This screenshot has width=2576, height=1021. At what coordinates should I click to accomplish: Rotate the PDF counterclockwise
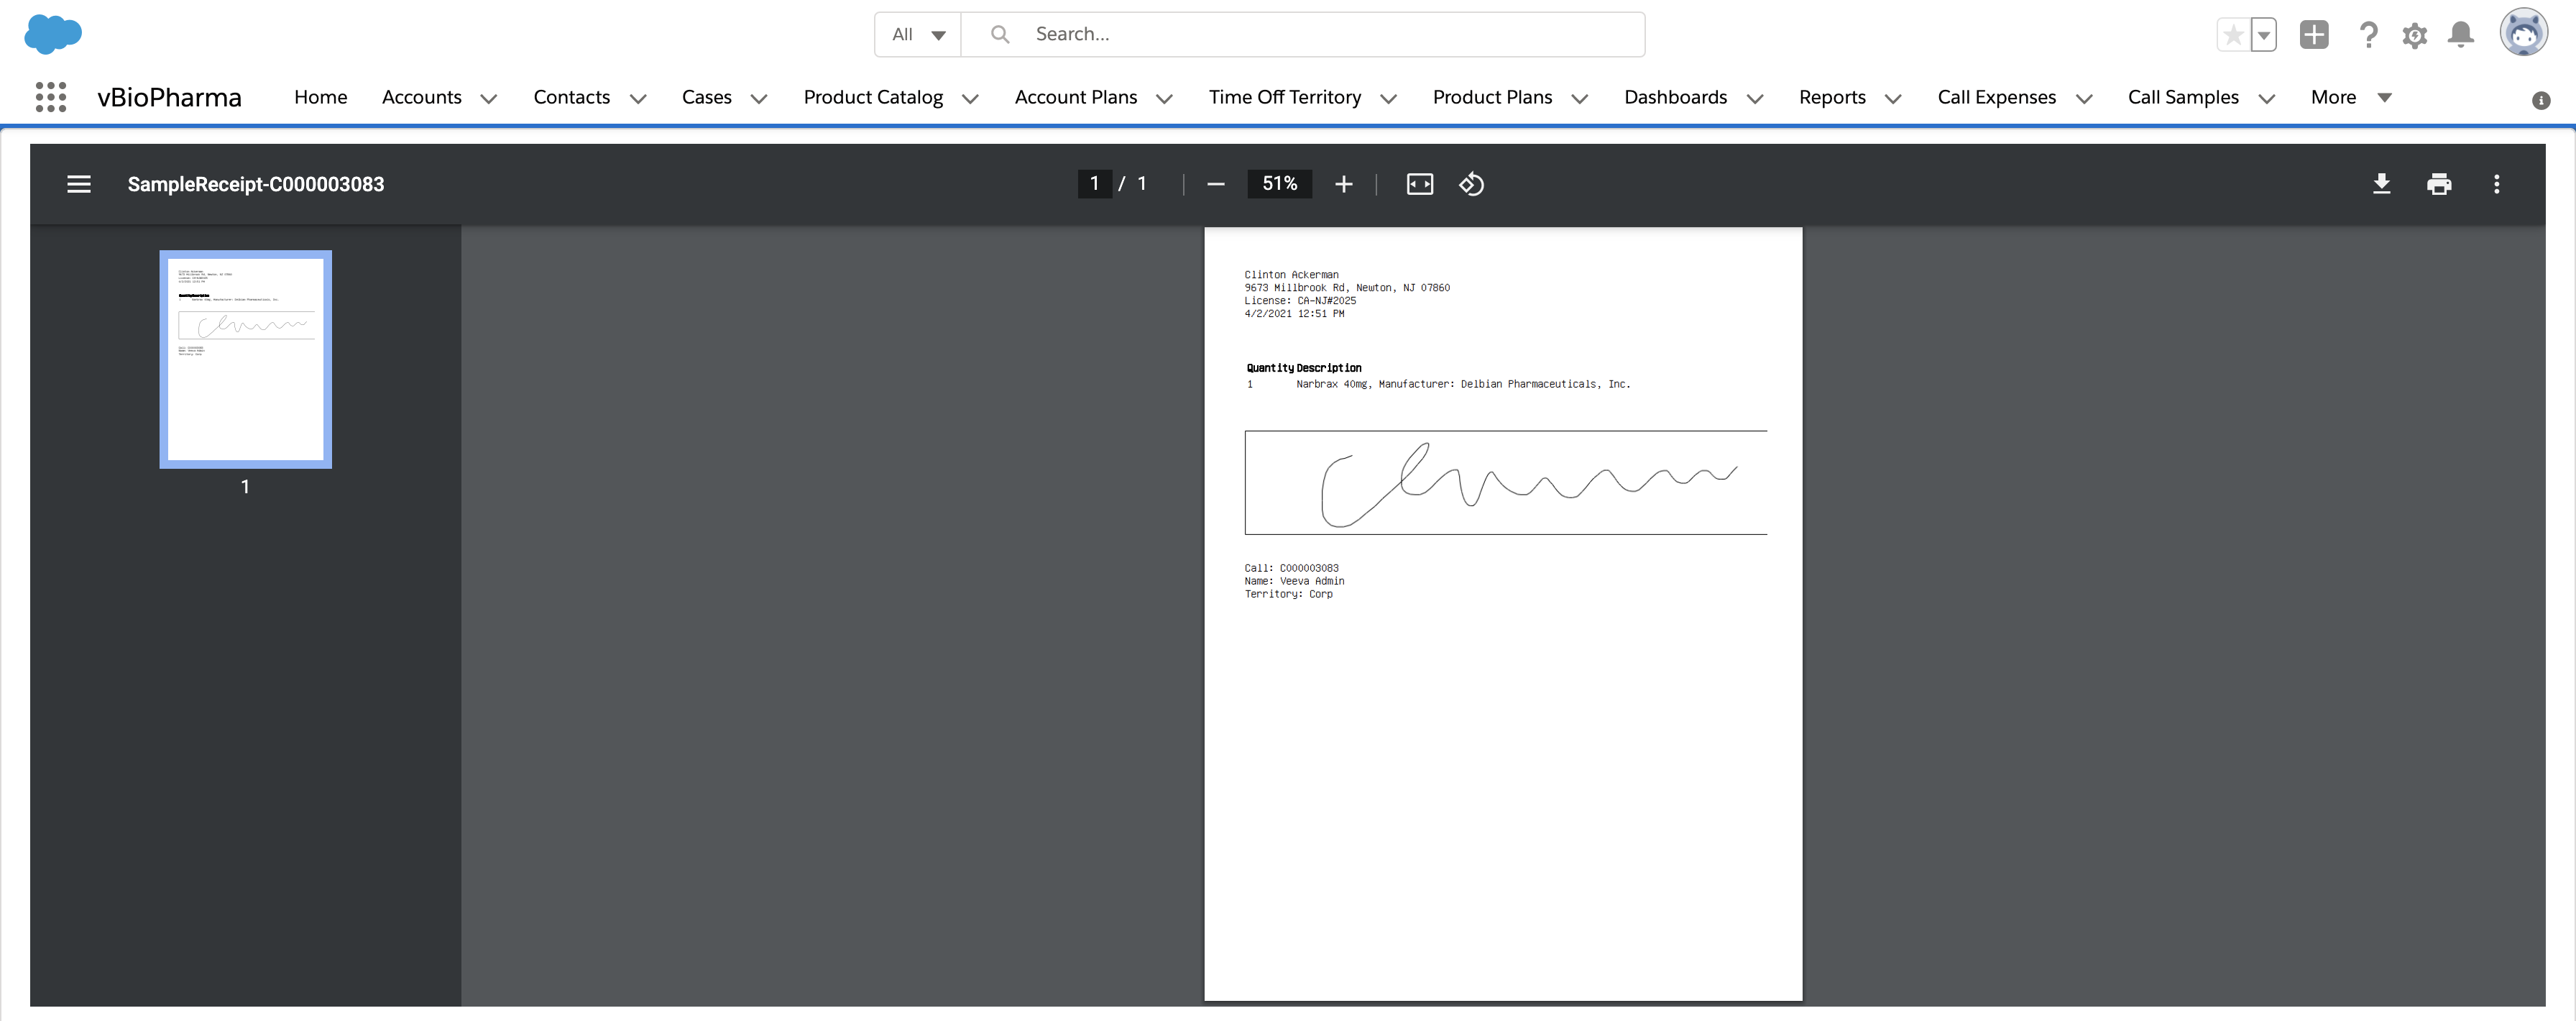pos(1471,184)
